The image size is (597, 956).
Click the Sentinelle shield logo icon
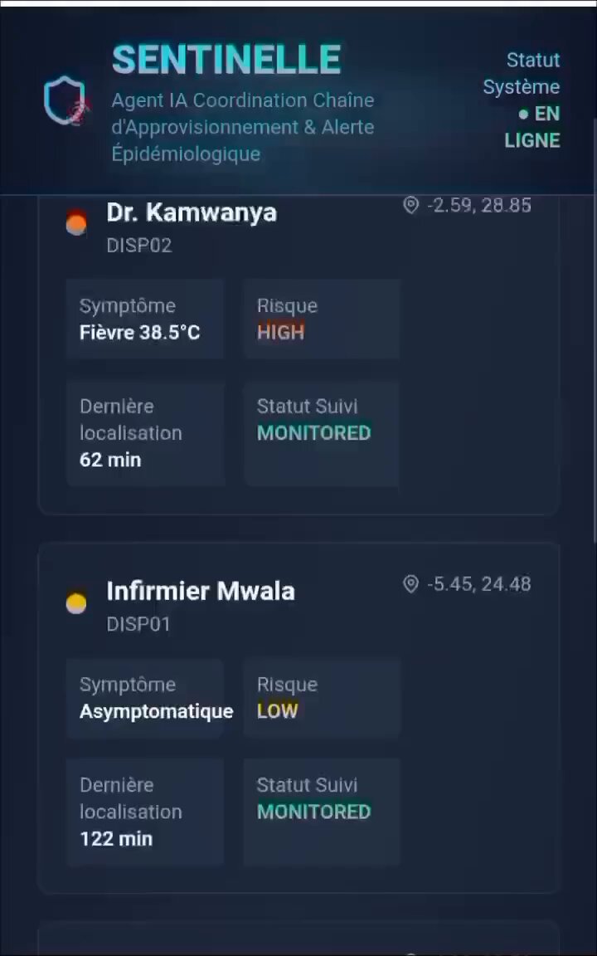[66, 100]
